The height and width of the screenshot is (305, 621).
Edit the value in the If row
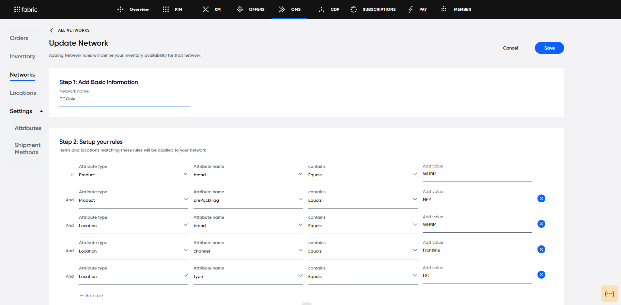click(477, 174)
